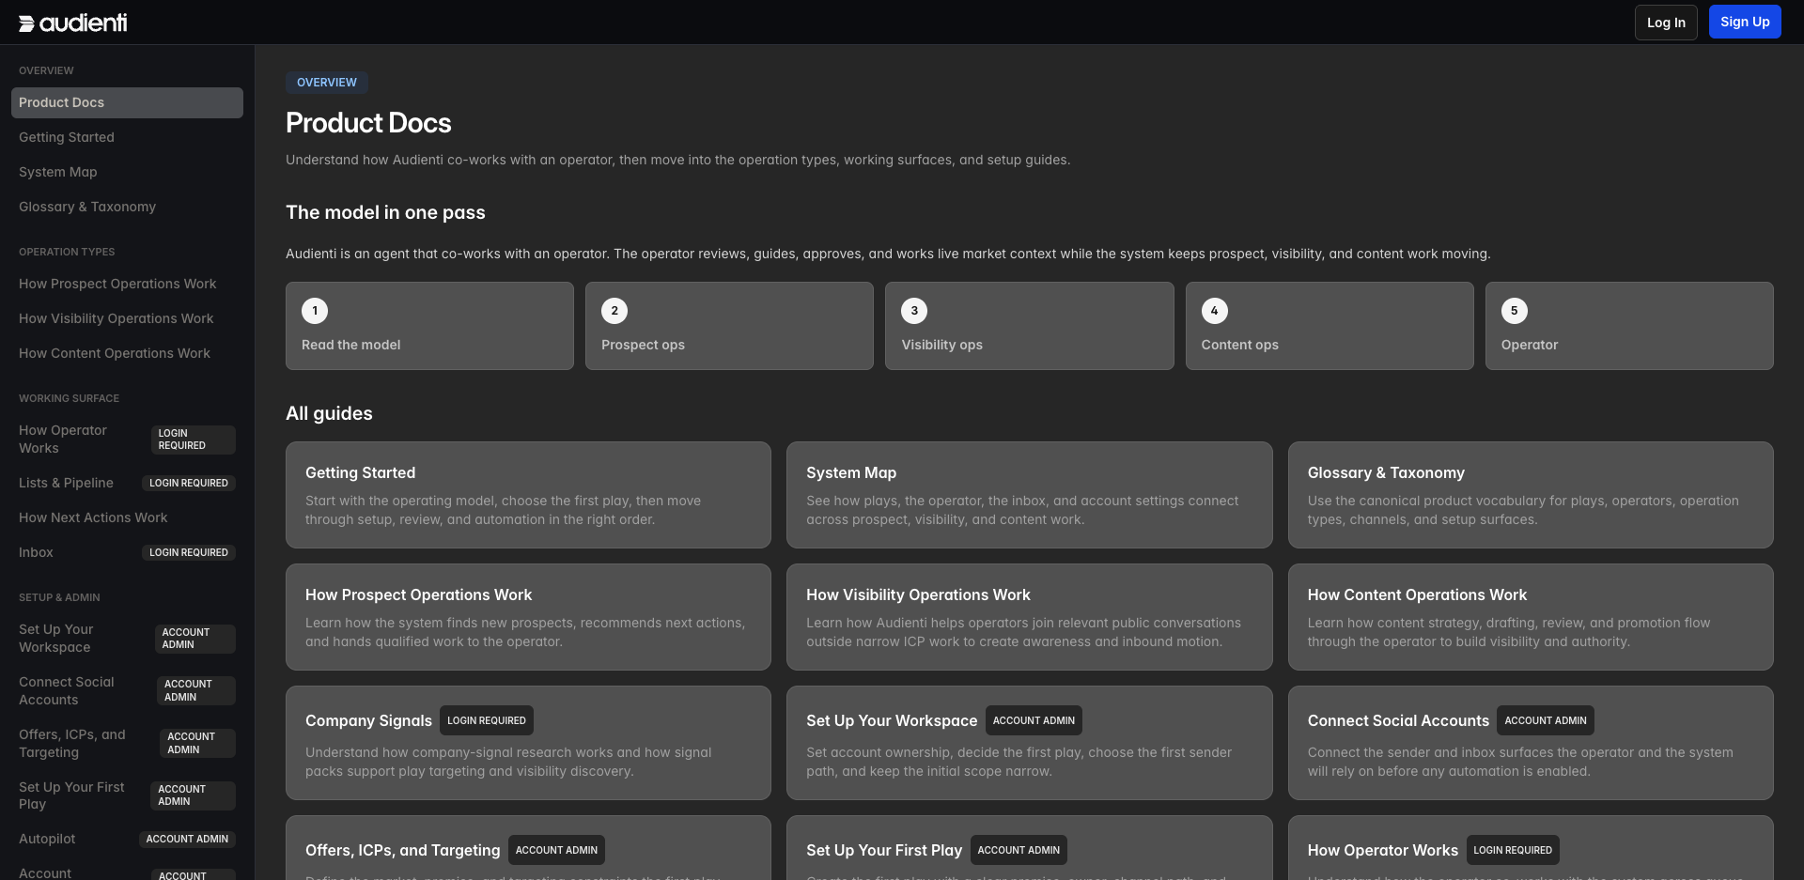Click the All guides heading
The image size is (1804, 880).
pyautogui.click(x=329, y=413)
